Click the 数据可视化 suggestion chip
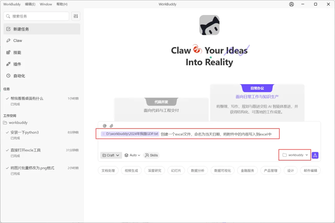This screenshot has width=335, height=223. point(223,171)
